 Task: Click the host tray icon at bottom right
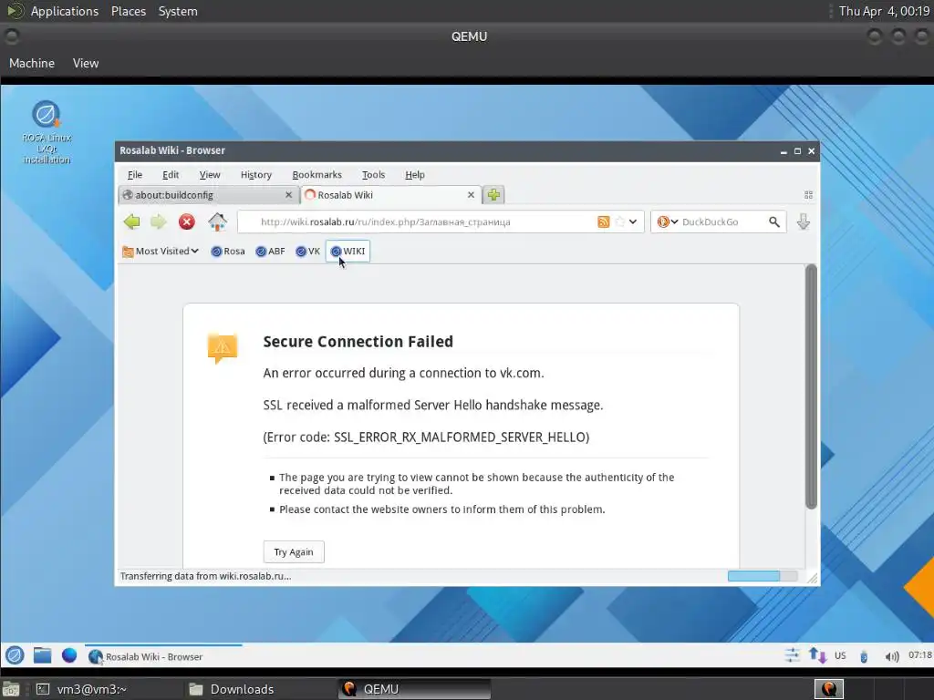pos(828,689)
